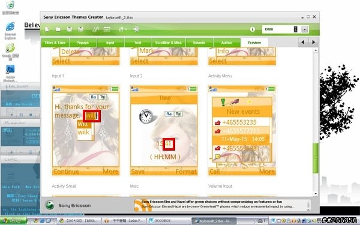The height and width of the screenshot is (225, 360).
Task: Open the Recycle Bin desktop icon
Action: (x=10, y=7)
